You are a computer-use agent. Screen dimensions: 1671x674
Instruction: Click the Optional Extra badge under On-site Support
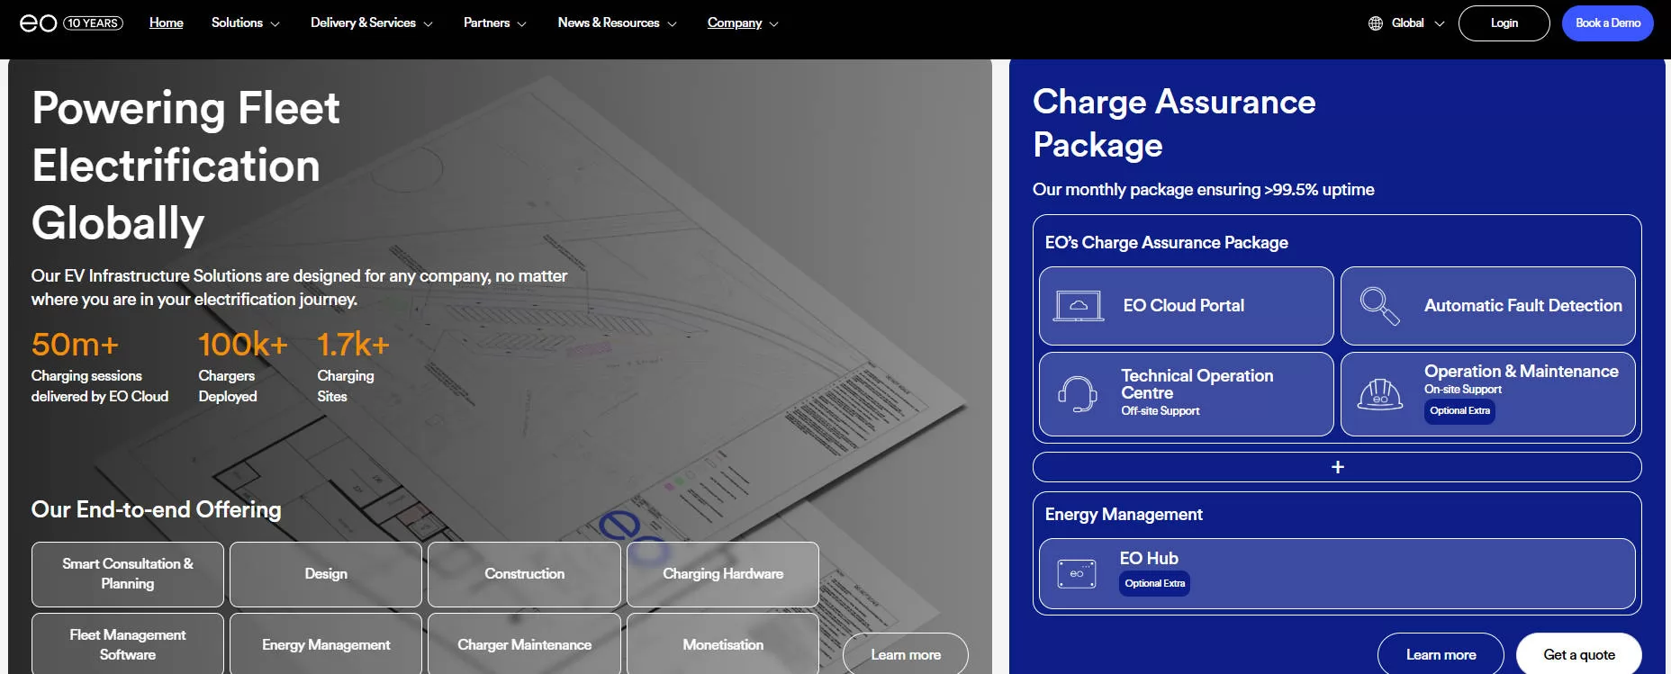coord(1459,410)
